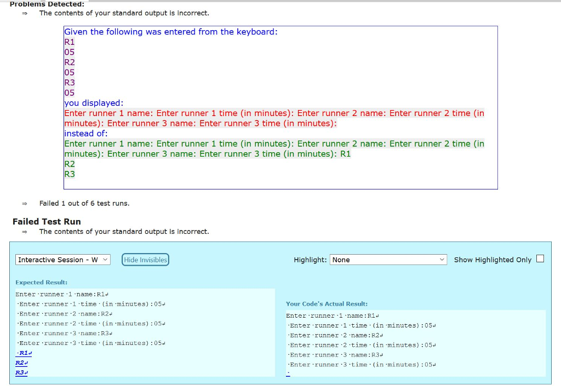Click green expected output line 'R3'
The width and height of the screenshot is (561, 391).
click(70, 174)
